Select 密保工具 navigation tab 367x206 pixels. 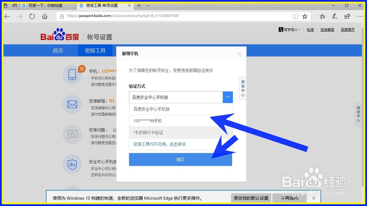pos(95,50)
